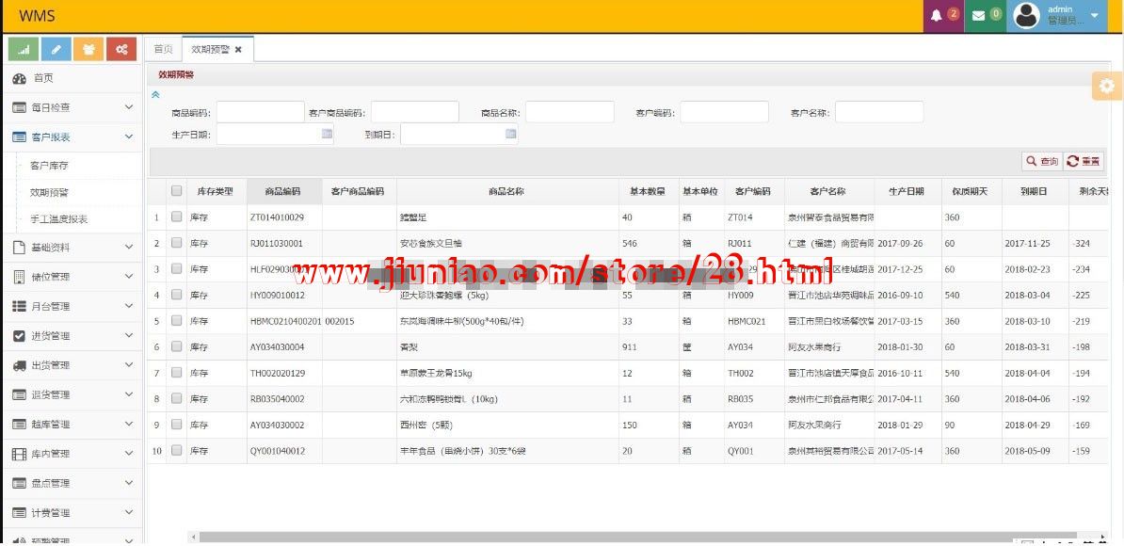Image resolution: width=1124 pixels, height=546 pixels.
Task: Select checkbox of row 5 HBMC0210400201
Action: pyautogui.click(x=176, y=320)
